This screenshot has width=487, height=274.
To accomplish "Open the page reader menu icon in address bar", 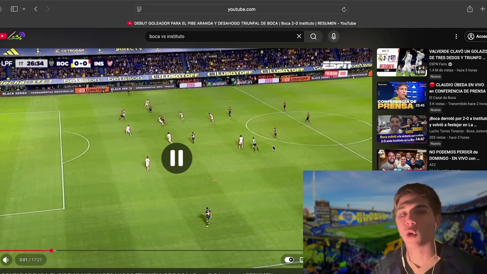I will (139, 9).
